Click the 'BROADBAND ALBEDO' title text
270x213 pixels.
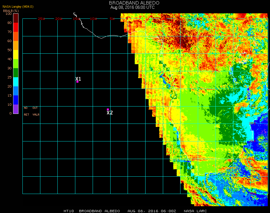coord(134,3)
